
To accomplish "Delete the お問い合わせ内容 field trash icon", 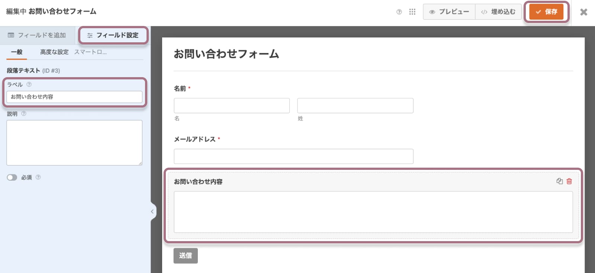I will pyautogui.click(x=569, y=181).
